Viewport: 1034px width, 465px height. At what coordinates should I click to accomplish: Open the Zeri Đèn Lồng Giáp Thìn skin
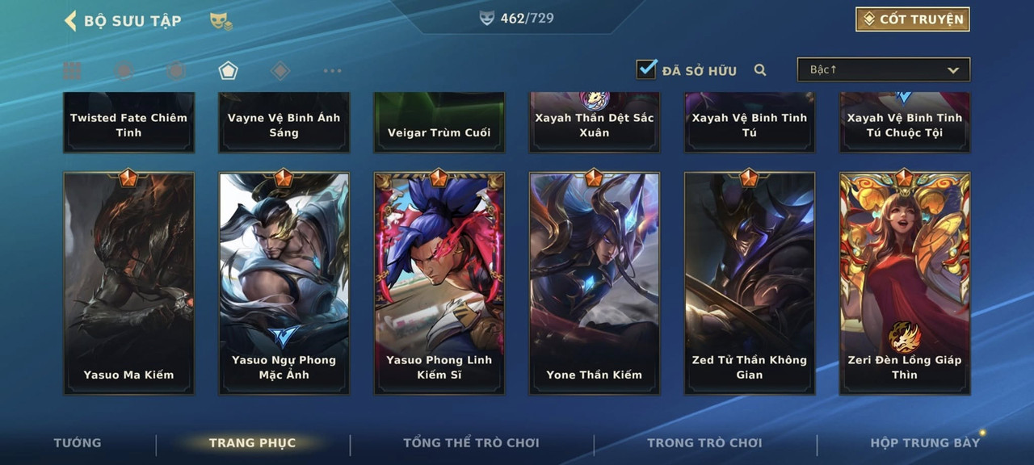click(905, 283)
